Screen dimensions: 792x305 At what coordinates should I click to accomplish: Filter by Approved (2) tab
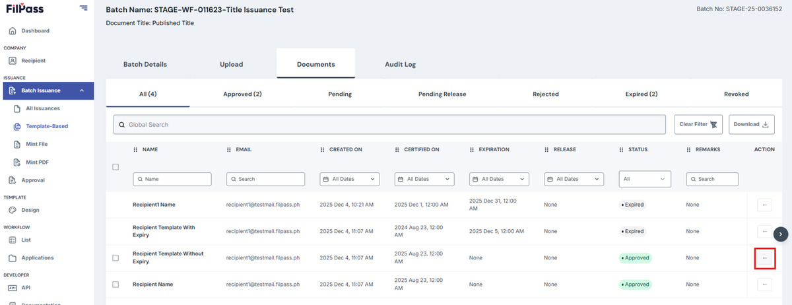point(242,94)
